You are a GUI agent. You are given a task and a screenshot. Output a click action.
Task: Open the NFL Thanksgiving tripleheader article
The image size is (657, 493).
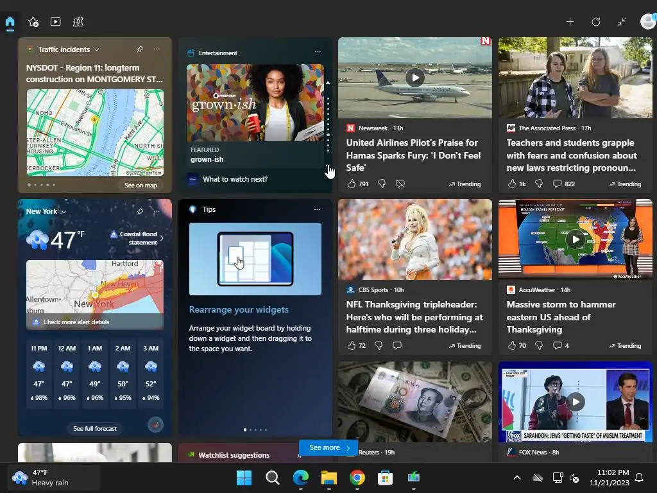[414, 317]
